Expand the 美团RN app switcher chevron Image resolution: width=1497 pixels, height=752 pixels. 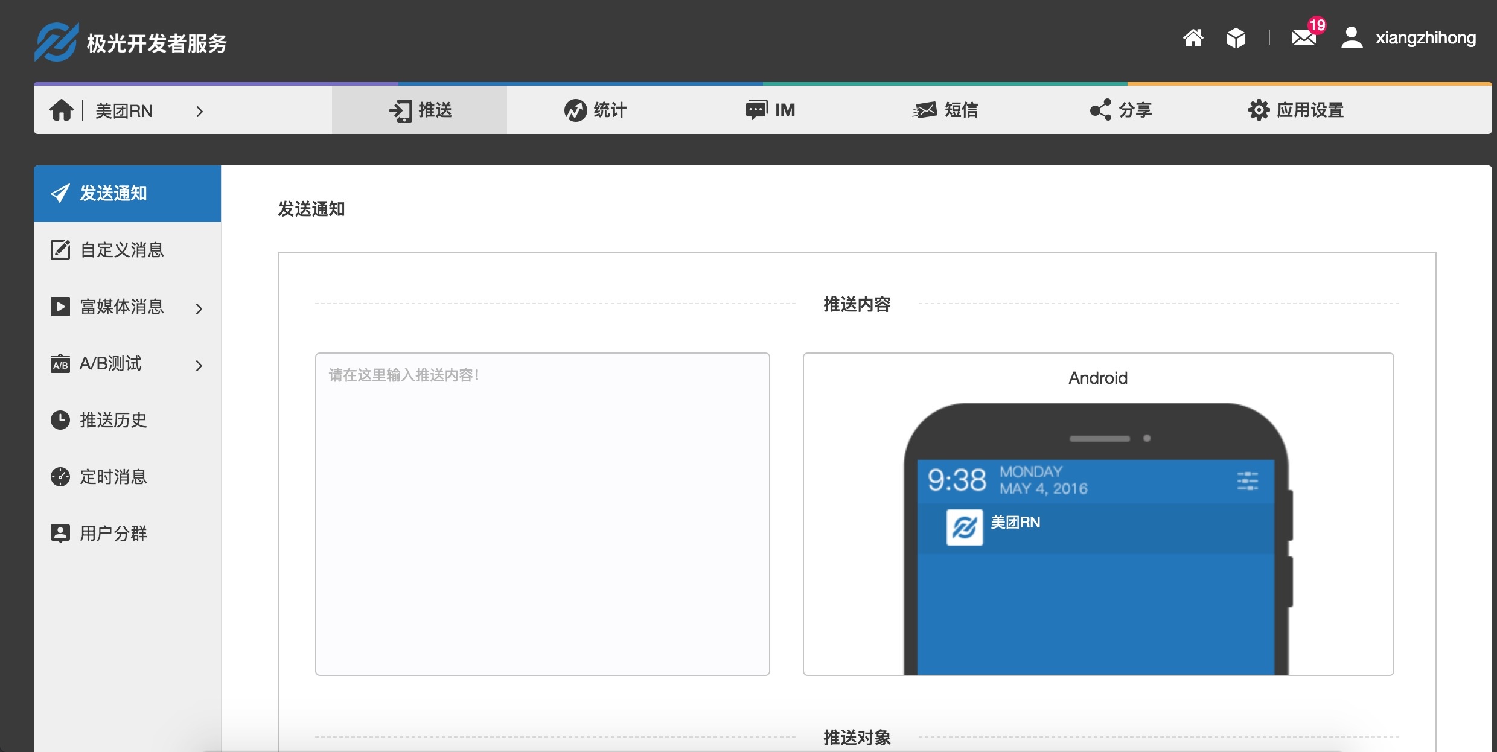click(x=199, y=111)
